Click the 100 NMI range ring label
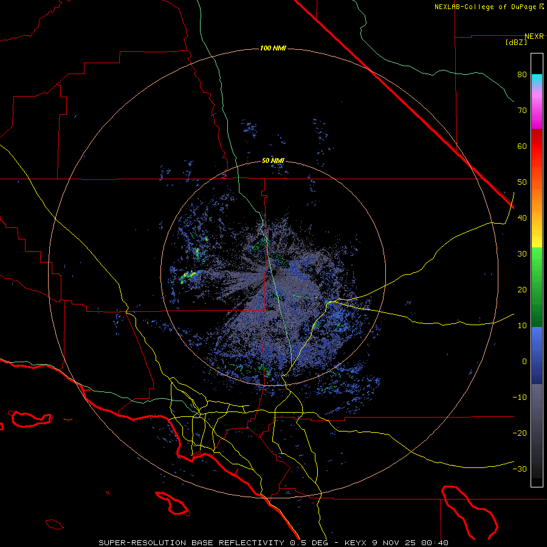The height and width of the screenshot is (547, 547). (273, 48)
